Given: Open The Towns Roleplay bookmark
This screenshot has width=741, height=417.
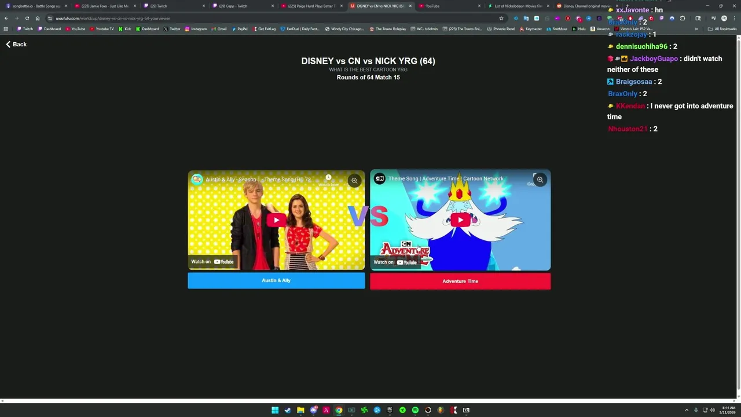Looking at the screenshot, I should [x=387, y=29].
